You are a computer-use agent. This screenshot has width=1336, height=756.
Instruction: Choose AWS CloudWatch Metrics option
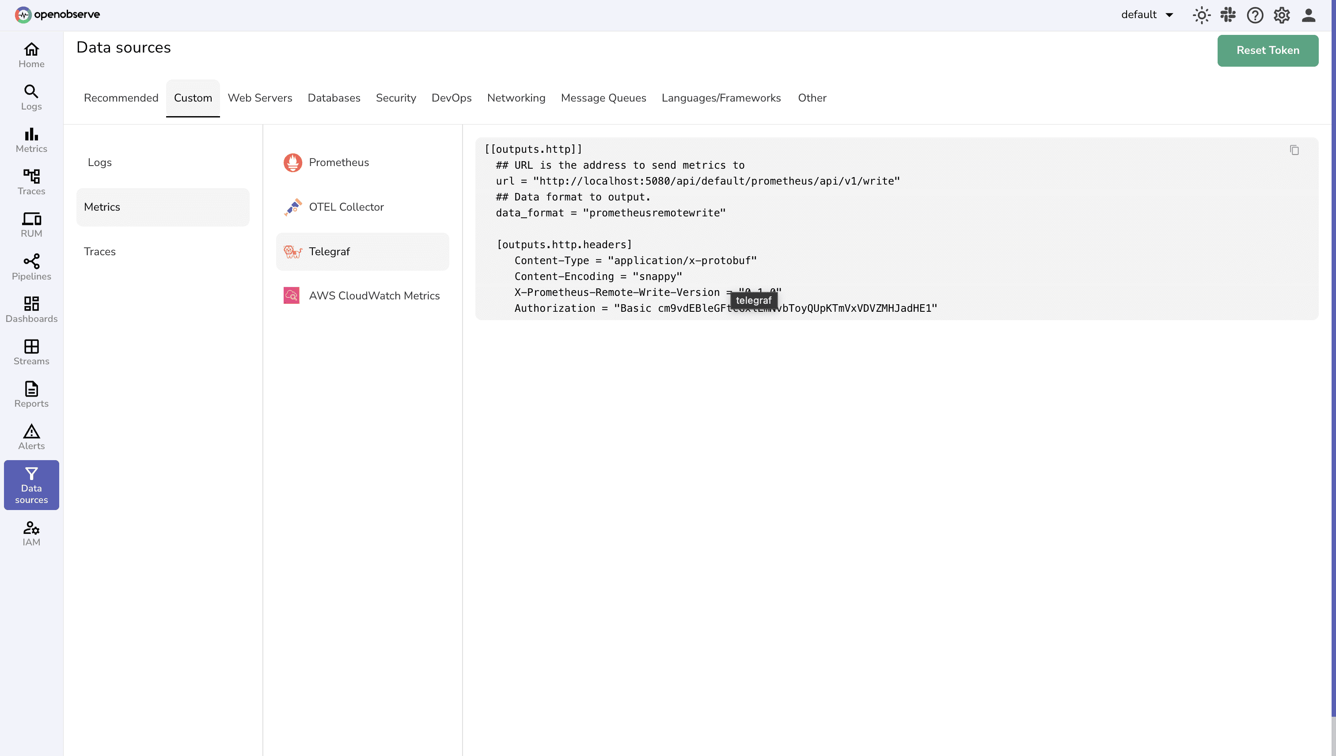pyautogui.click(x=375, y=295)
